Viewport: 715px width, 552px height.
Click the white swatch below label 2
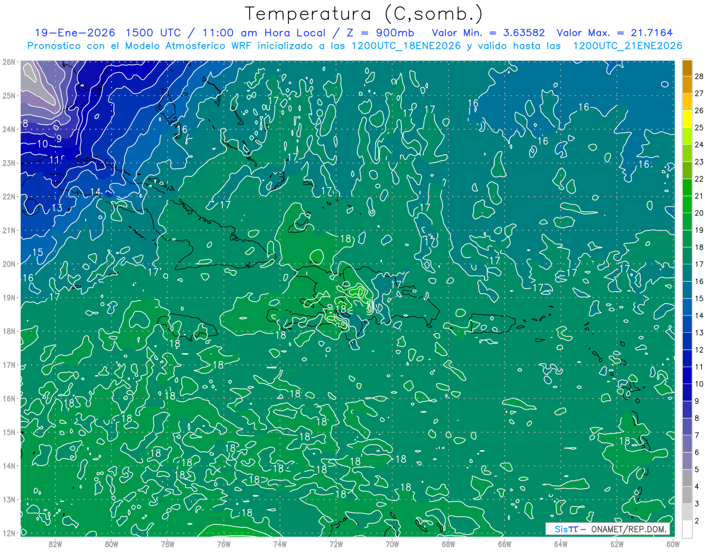687,529
